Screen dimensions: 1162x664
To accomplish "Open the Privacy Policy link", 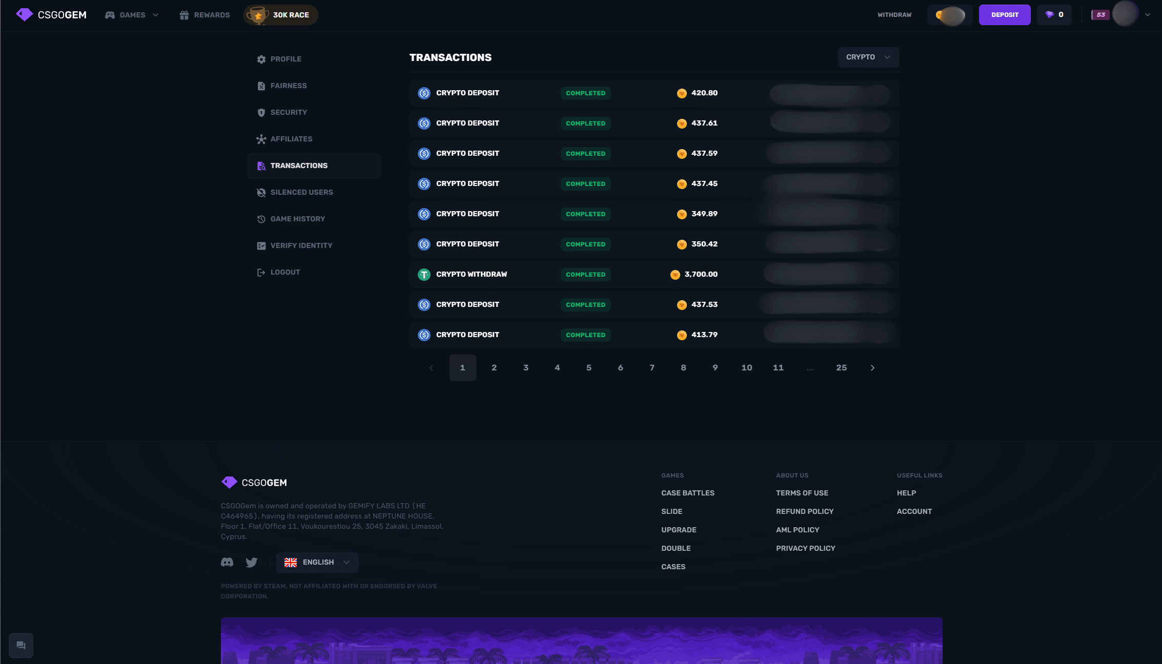I will pos(806,548).
